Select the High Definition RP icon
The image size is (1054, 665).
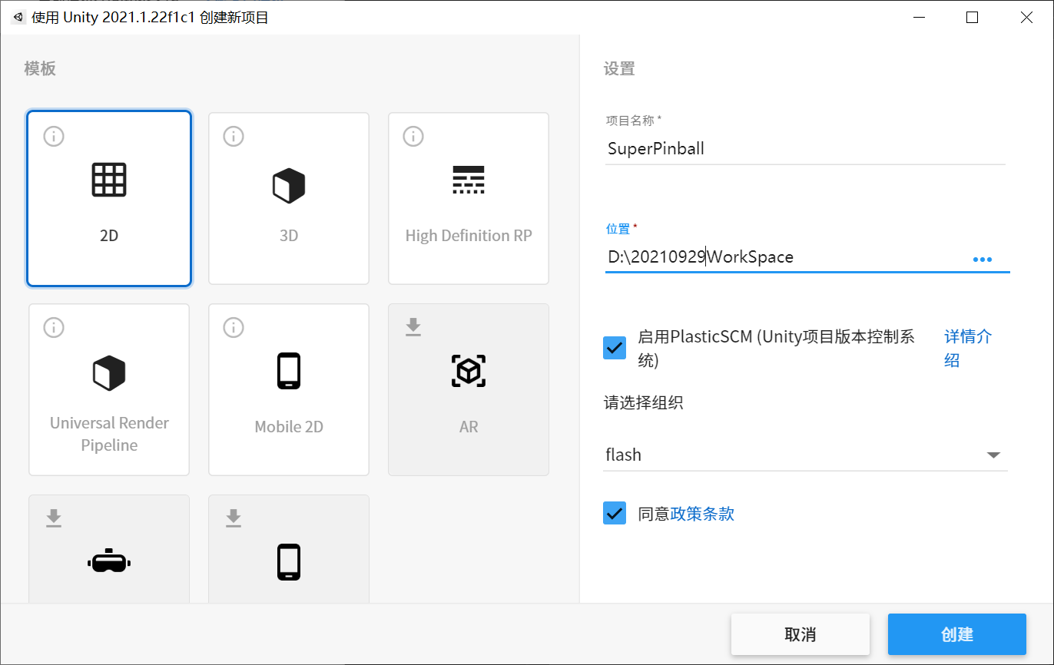pyautogui.click(x=469, y=180)
